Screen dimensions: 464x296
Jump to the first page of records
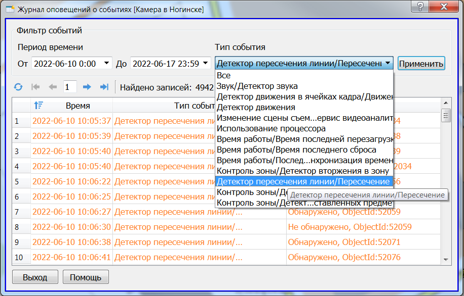click(35, 86)
